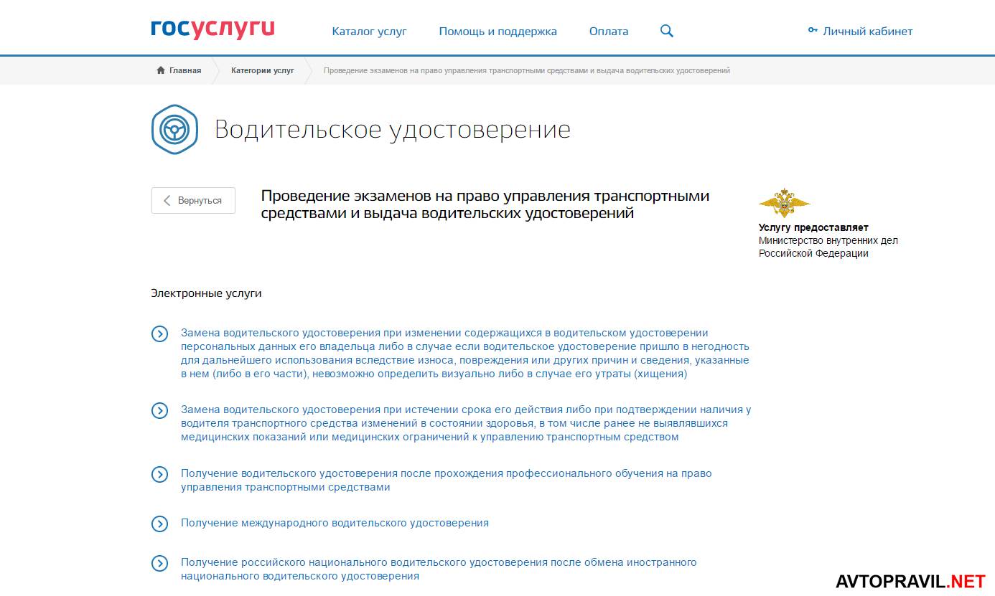Screen dimensions: 995x596
Task: Expand the expired license replacement service
Action: click(159, 410)
